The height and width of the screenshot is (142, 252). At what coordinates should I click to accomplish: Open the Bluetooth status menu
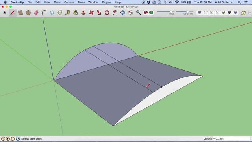click(165, 2)
